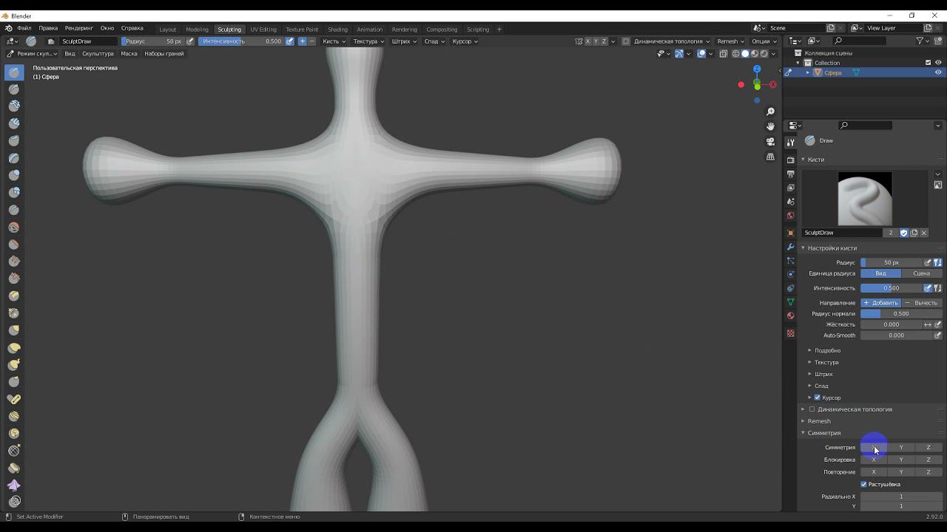Expand the Remesh panel in properties
This screenshot has height=532, width=947.
[x=819, y=421]
